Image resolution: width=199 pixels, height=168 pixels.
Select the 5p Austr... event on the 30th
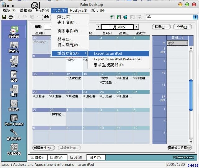click(40, 42)
